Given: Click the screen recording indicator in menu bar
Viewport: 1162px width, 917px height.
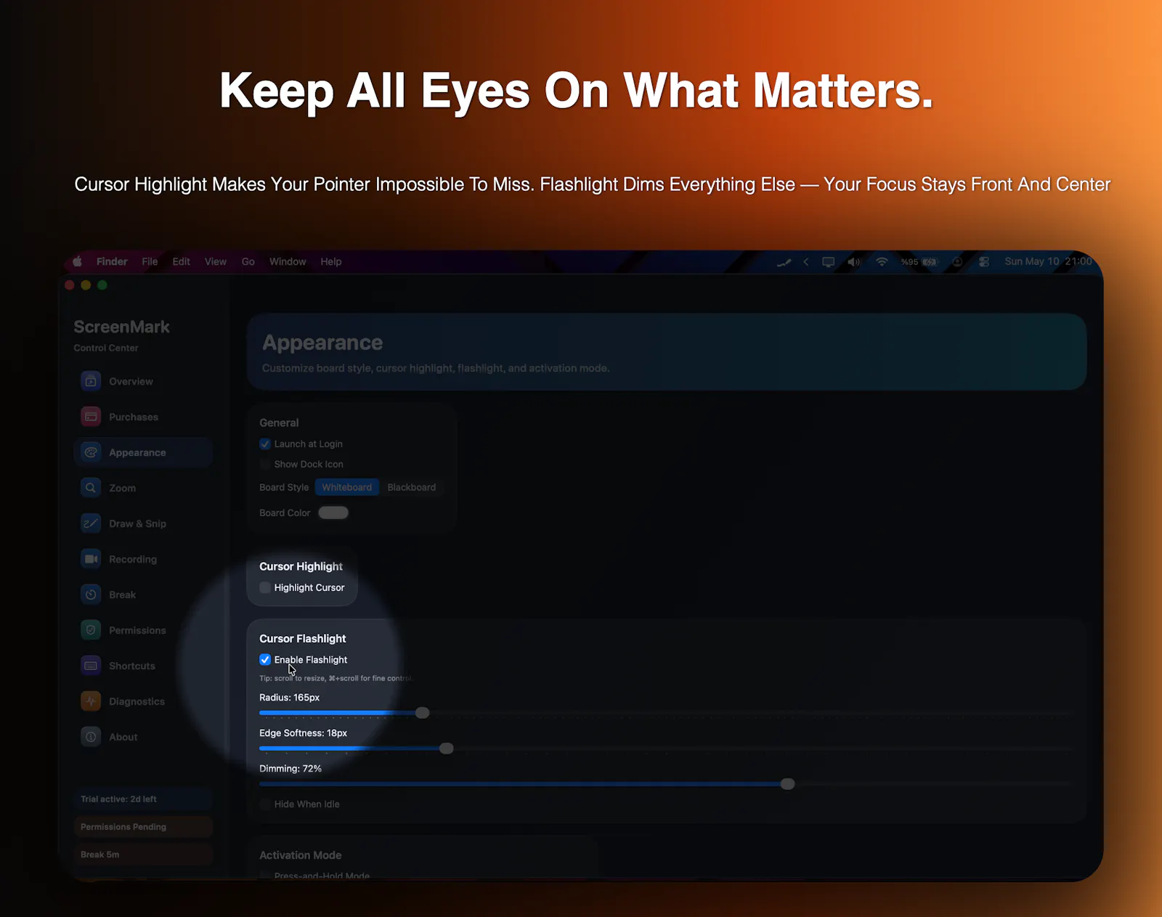Looking at the screenshot, I should point(958,262).
